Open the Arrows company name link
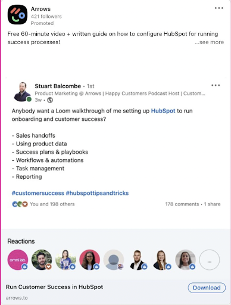This screenshot has height=305, width=231. tap(40, 9)
